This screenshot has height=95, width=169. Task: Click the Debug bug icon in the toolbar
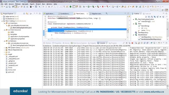[84, 7]
